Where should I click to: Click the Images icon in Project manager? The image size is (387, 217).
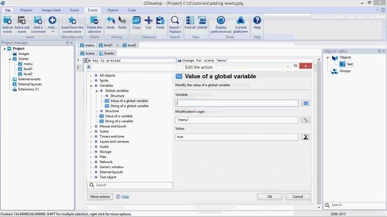point(15,54)
